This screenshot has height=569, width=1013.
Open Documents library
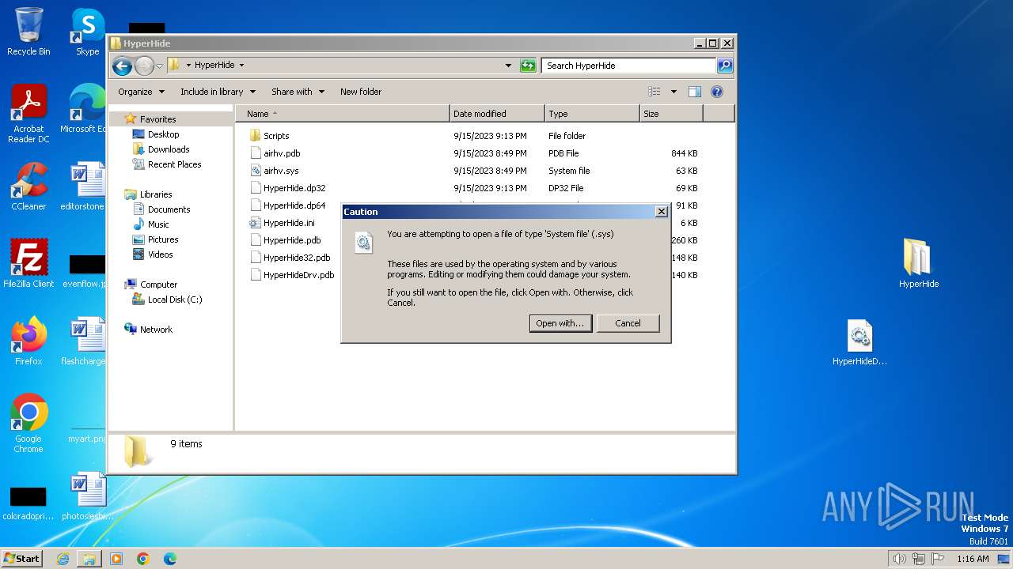coord(169,209)
